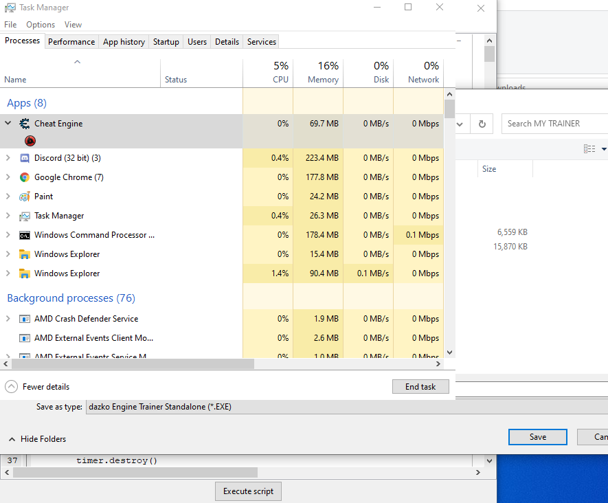Open the Options menu
This screenshot has width=608, height=503.
[41, 25]
